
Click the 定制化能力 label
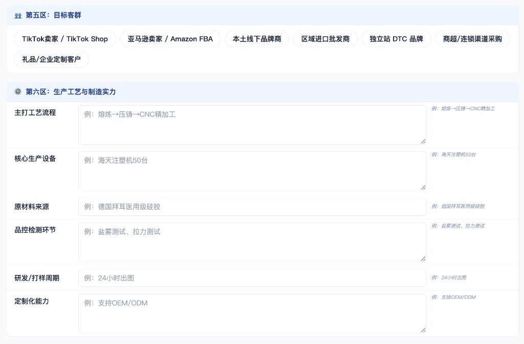pos(32,301)
